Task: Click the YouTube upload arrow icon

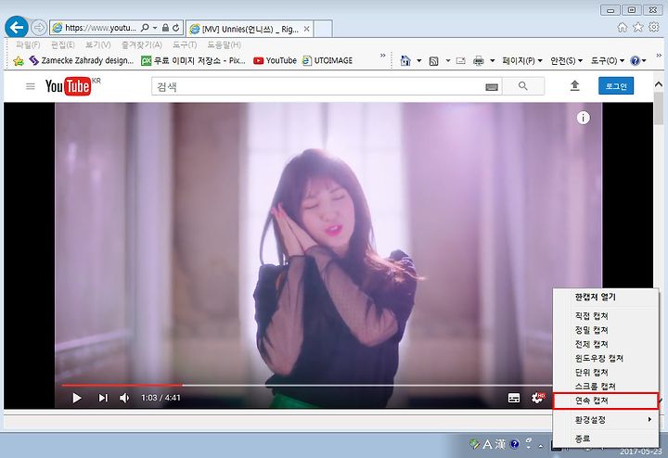Action: (x=574, y=86)
